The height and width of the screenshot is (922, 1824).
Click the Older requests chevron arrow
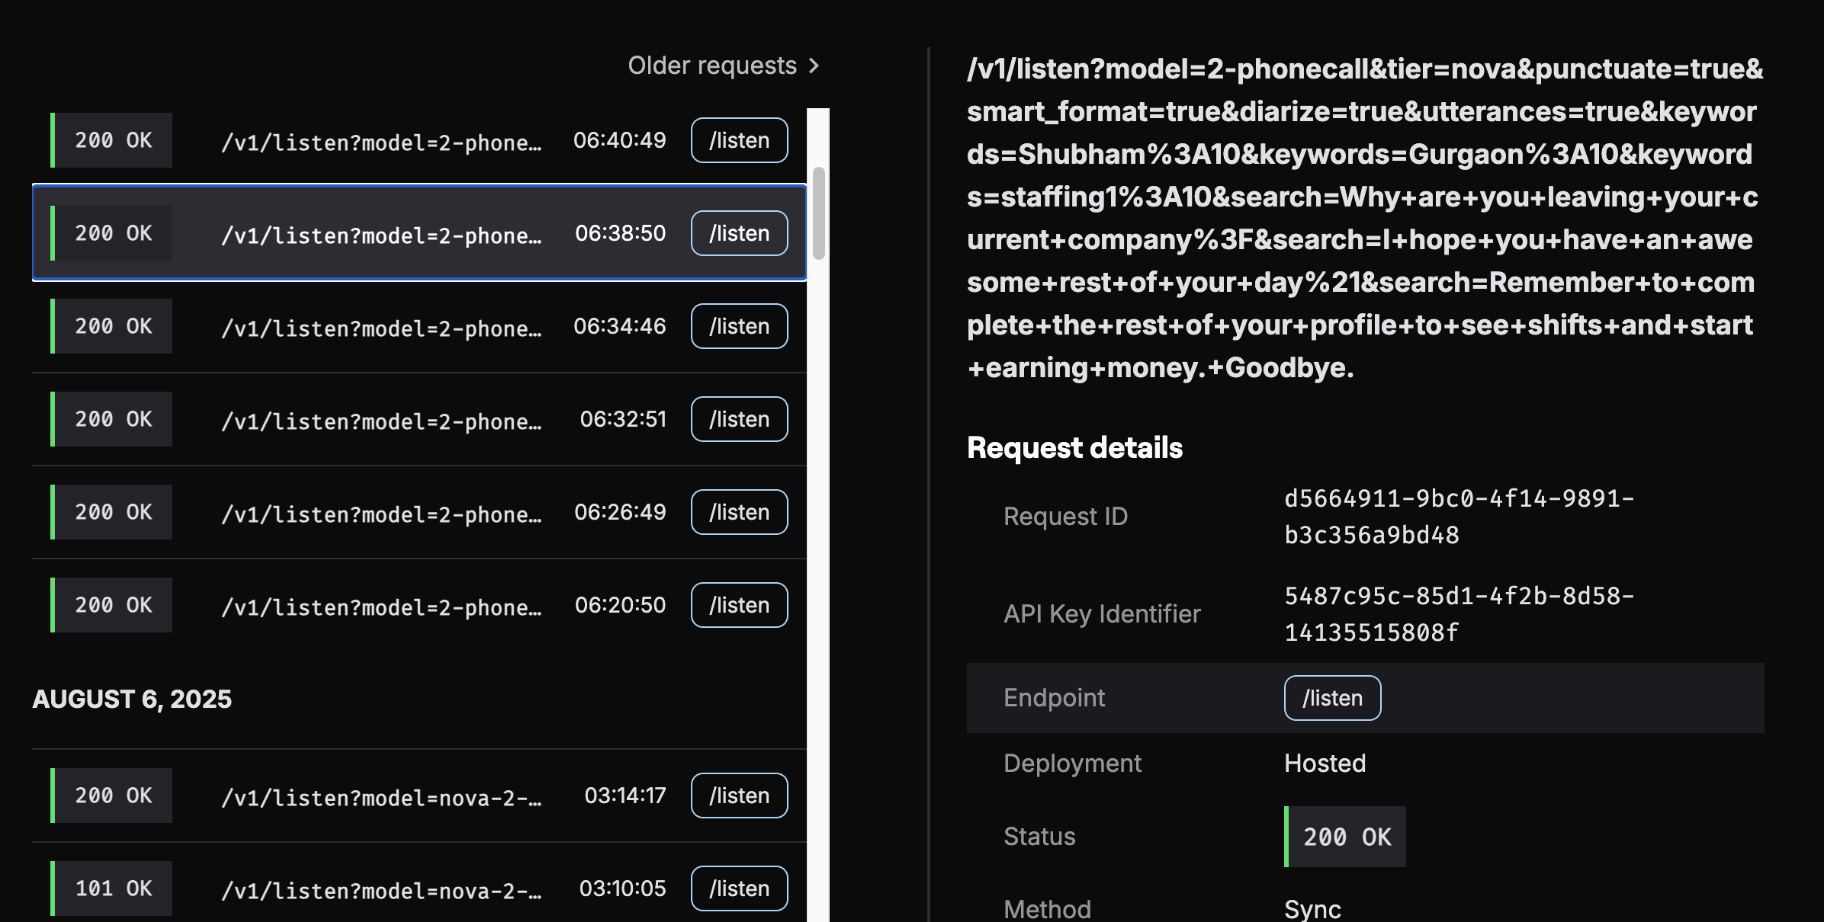[x=814, y=66]
